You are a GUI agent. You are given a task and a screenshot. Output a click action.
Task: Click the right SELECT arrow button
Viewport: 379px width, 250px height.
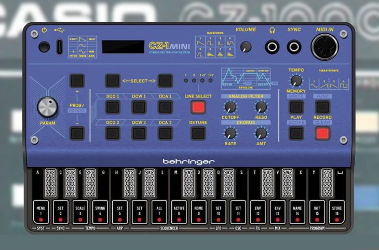click(165, 81)
